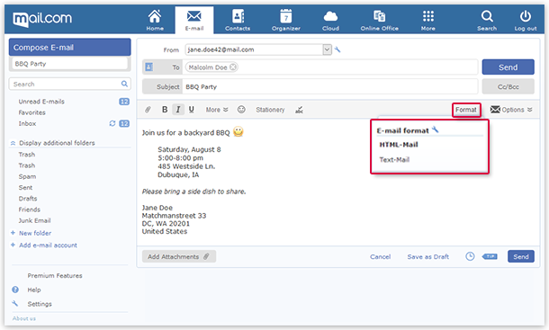Open the Search magnifier in header

pyautogui.click(x=487, y=21)
